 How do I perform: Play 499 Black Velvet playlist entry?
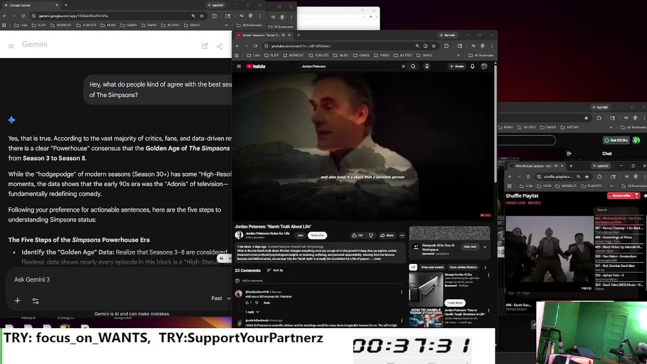pyautogui.click(x=620, y=248)
